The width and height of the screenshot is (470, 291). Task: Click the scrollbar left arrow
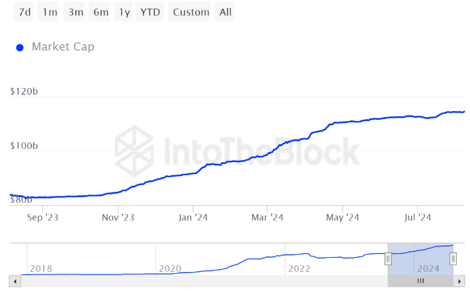click(15, 281)
